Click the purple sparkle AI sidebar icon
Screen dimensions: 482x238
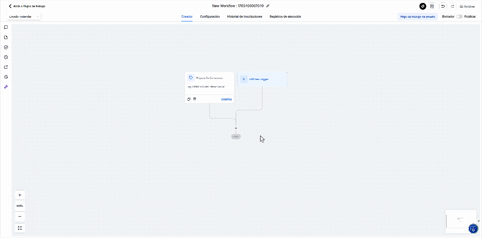click(x=6, y=87)
